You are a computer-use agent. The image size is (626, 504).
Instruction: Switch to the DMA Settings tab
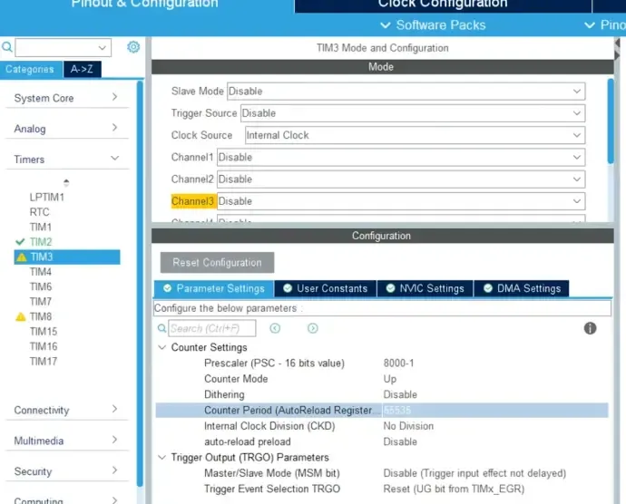tap(522, 288)
